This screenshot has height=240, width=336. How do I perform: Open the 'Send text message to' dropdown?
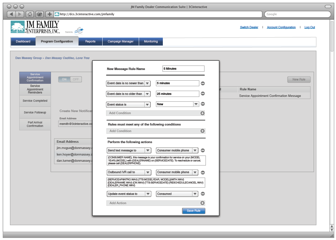[x=129, y=150]
